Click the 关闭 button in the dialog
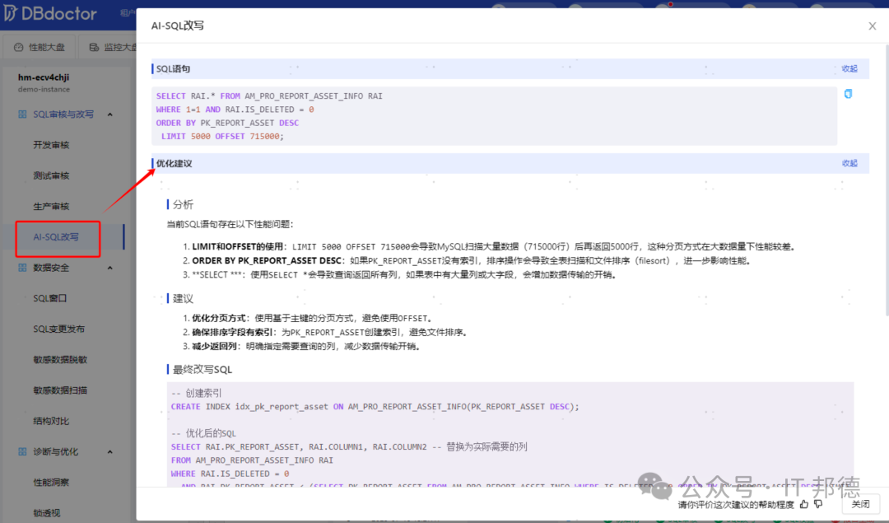Image resolution: width=889 pixels, height=523 pixels. [x=860, y=504]
